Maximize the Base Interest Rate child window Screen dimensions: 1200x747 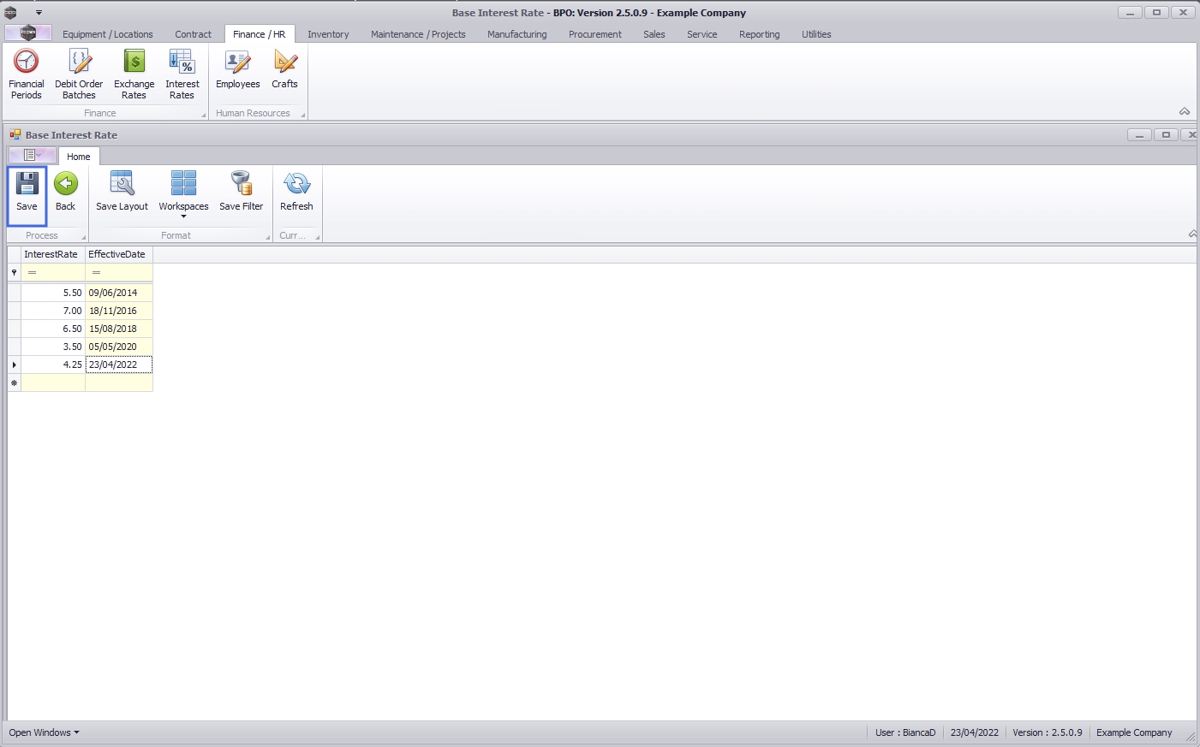1166,134
